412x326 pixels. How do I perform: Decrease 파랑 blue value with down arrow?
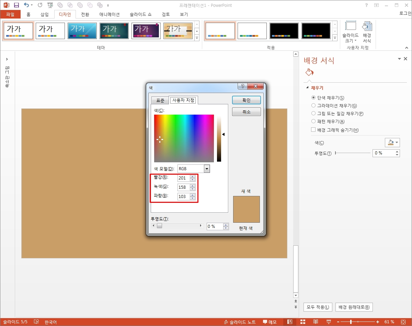(x=192, y=198)
